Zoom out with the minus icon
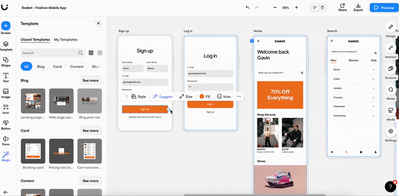The width and height of the screenshot is (399, 196). point(275,7)
